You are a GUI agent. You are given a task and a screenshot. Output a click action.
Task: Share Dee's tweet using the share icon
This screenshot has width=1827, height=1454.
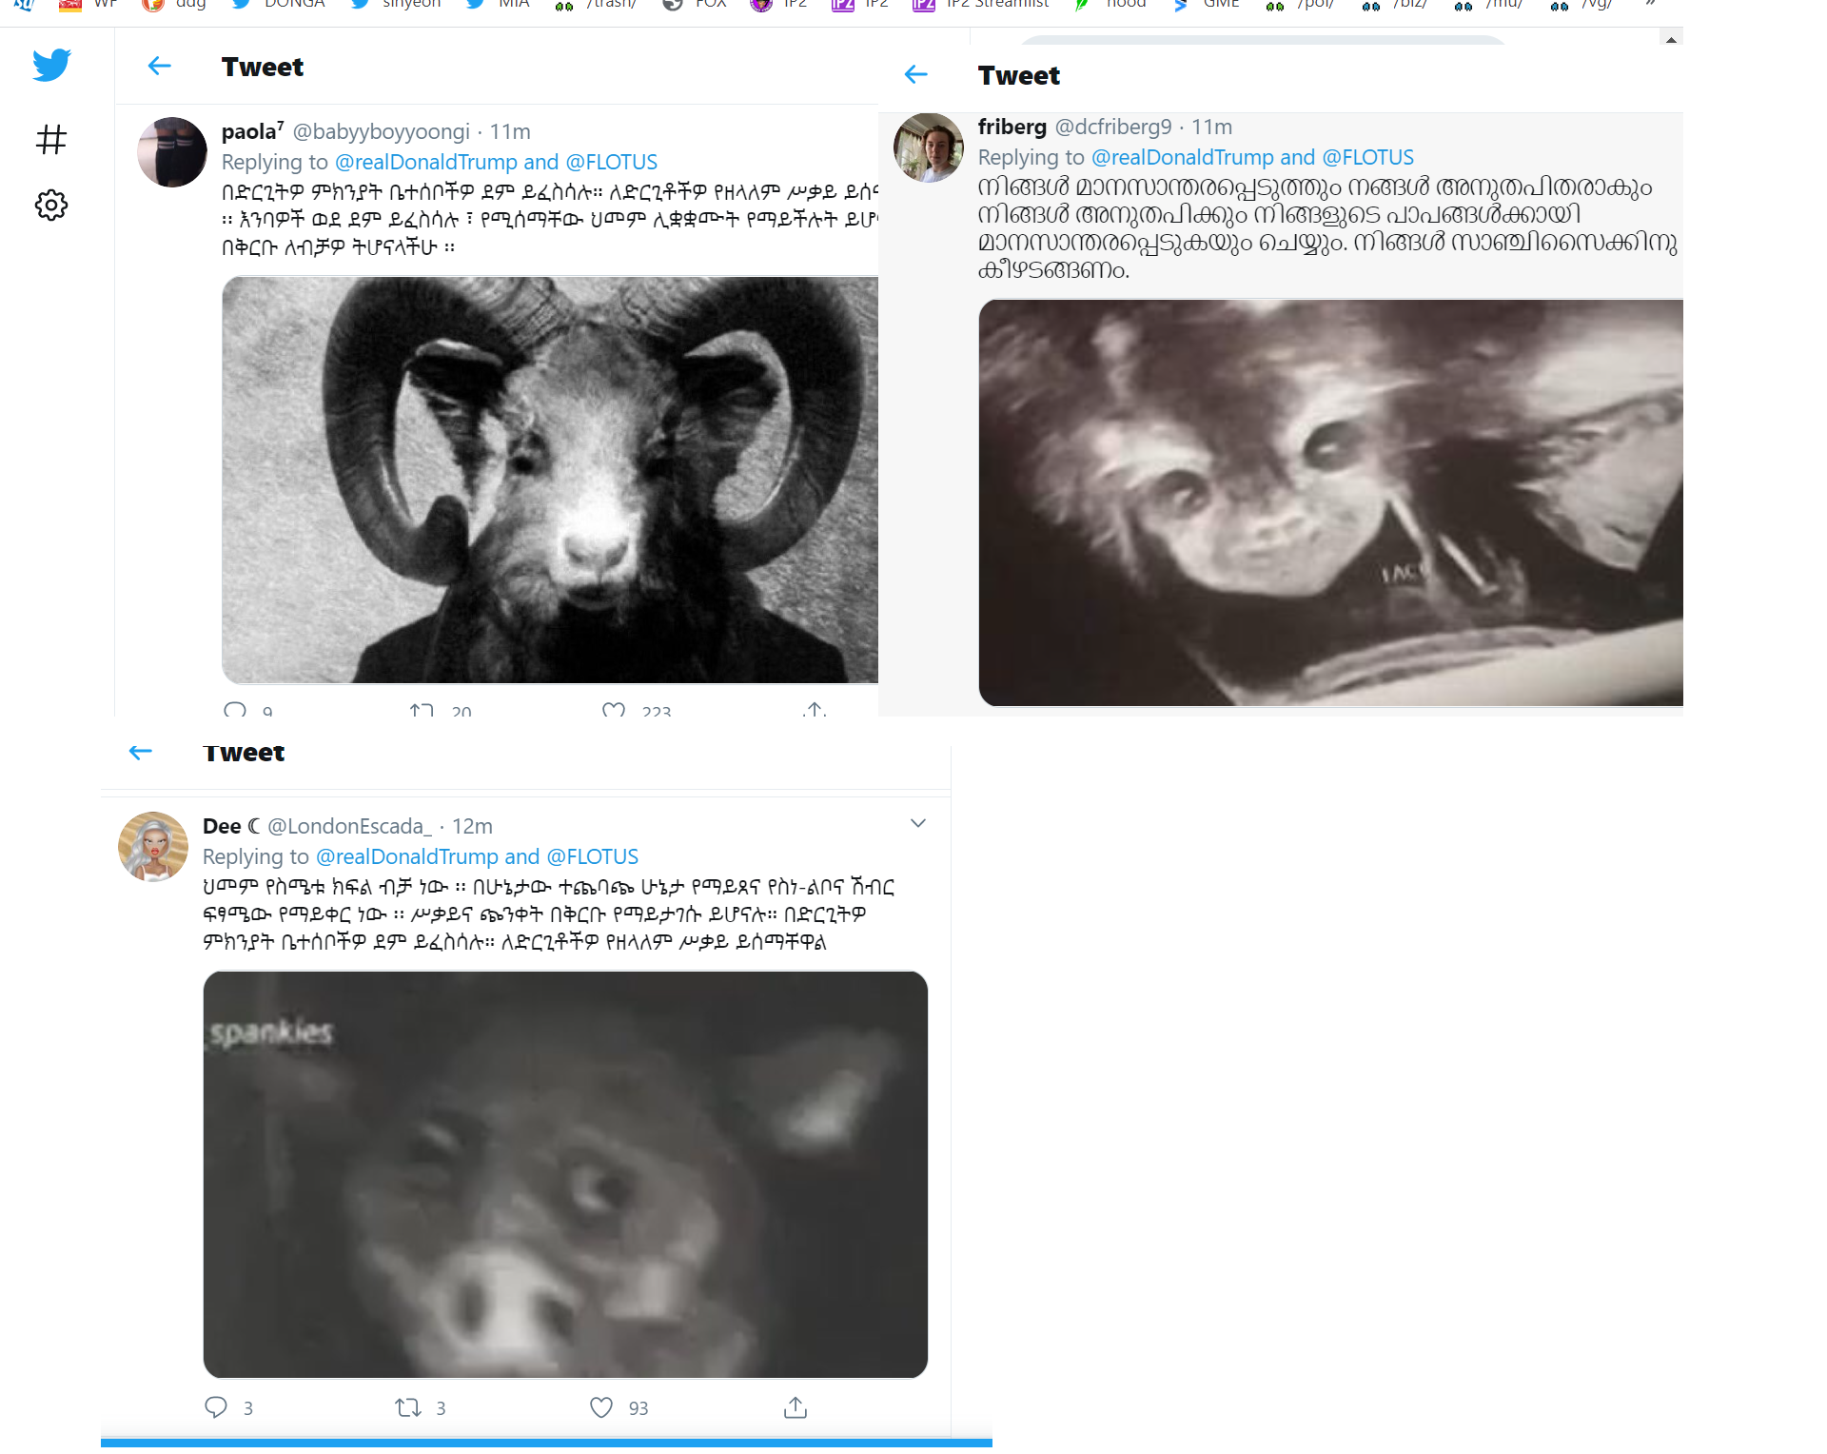point(796,1407)
